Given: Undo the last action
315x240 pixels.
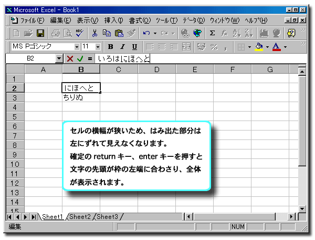Looking at the screenshot, I should click(x=146, y=33).
